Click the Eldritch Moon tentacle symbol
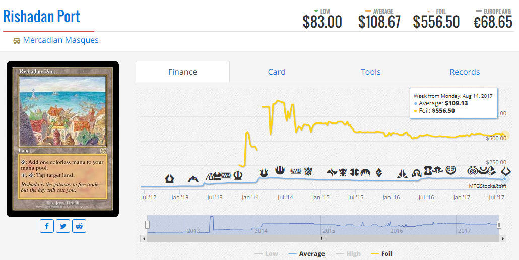The height and width of the screenshot is (260, 519). pos(438,170)
